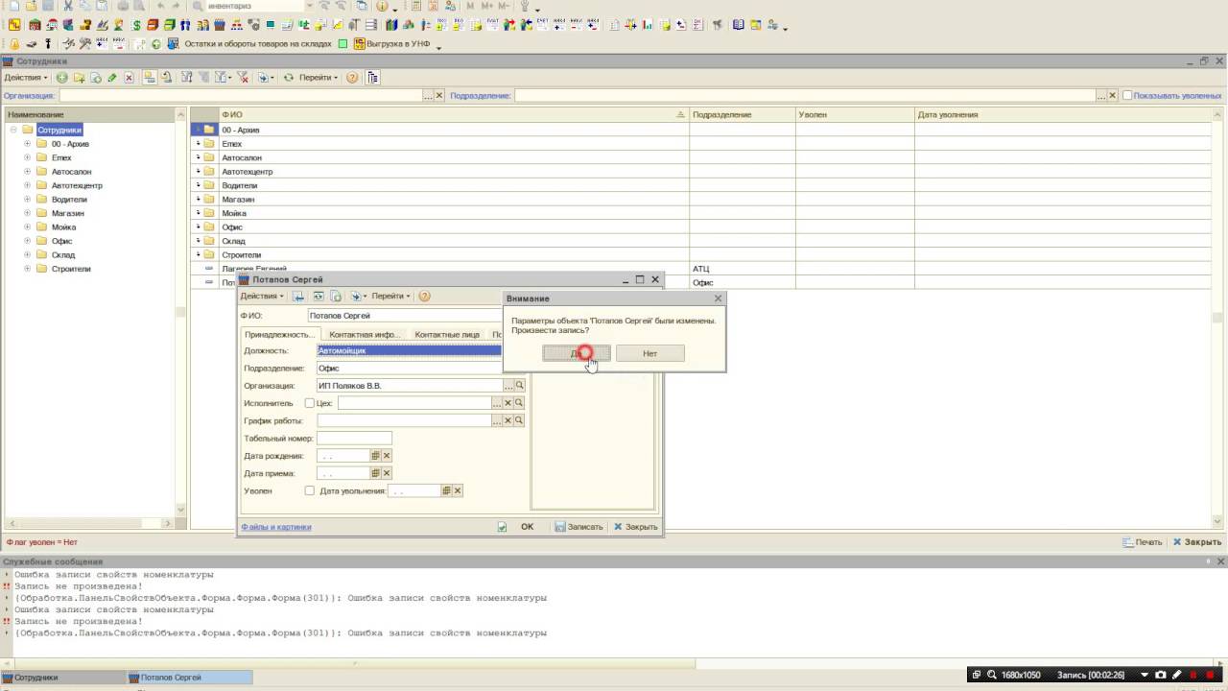Click into Табельный номер input field
The width and height of the screenshot is (1228, 691).
pos(355,439)
